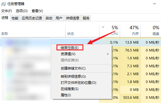Click the 13.9 MB memory cell
The width and height of the screenshot is (161, 103).
click(130, 42)
